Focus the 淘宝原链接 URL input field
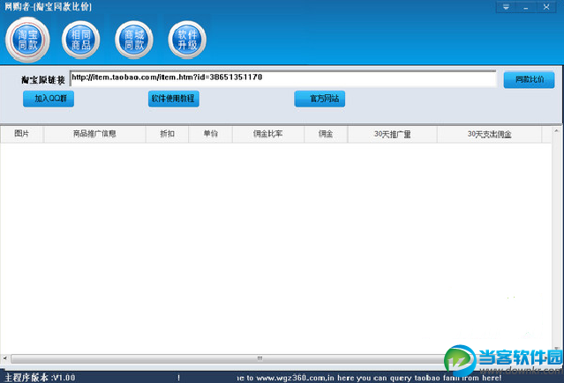The image size is (564, 383). [283, 78]
